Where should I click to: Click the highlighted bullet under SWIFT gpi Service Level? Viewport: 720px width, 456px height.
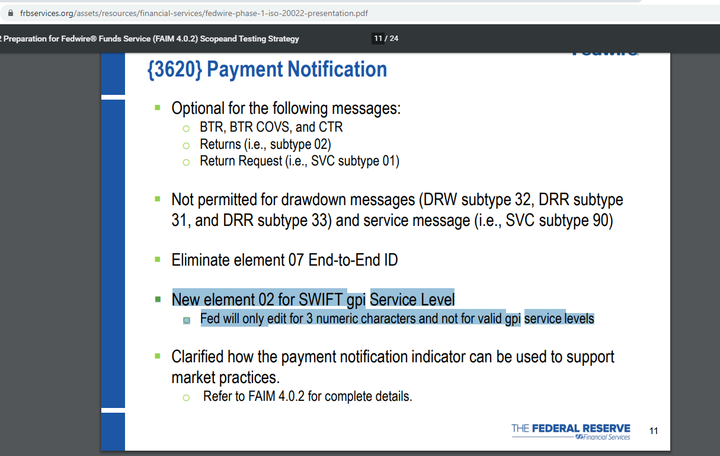click(x=187, y=319)
